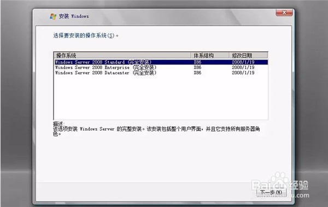Screen dimensions: 328x207
Task: Select Windows Server 2008 Enterprise row
Action: [161, 67]
